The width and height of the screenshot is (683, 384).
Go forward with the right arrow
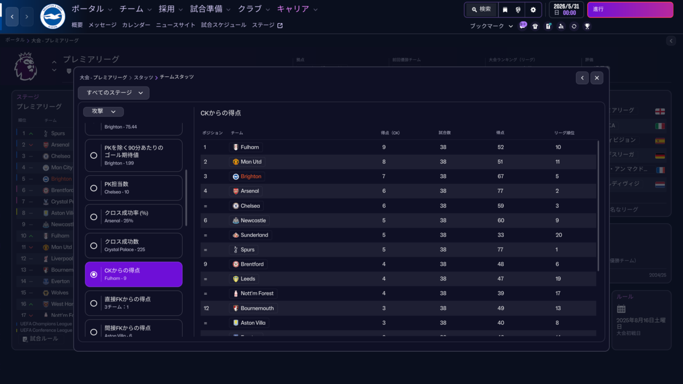pos(27,17)
